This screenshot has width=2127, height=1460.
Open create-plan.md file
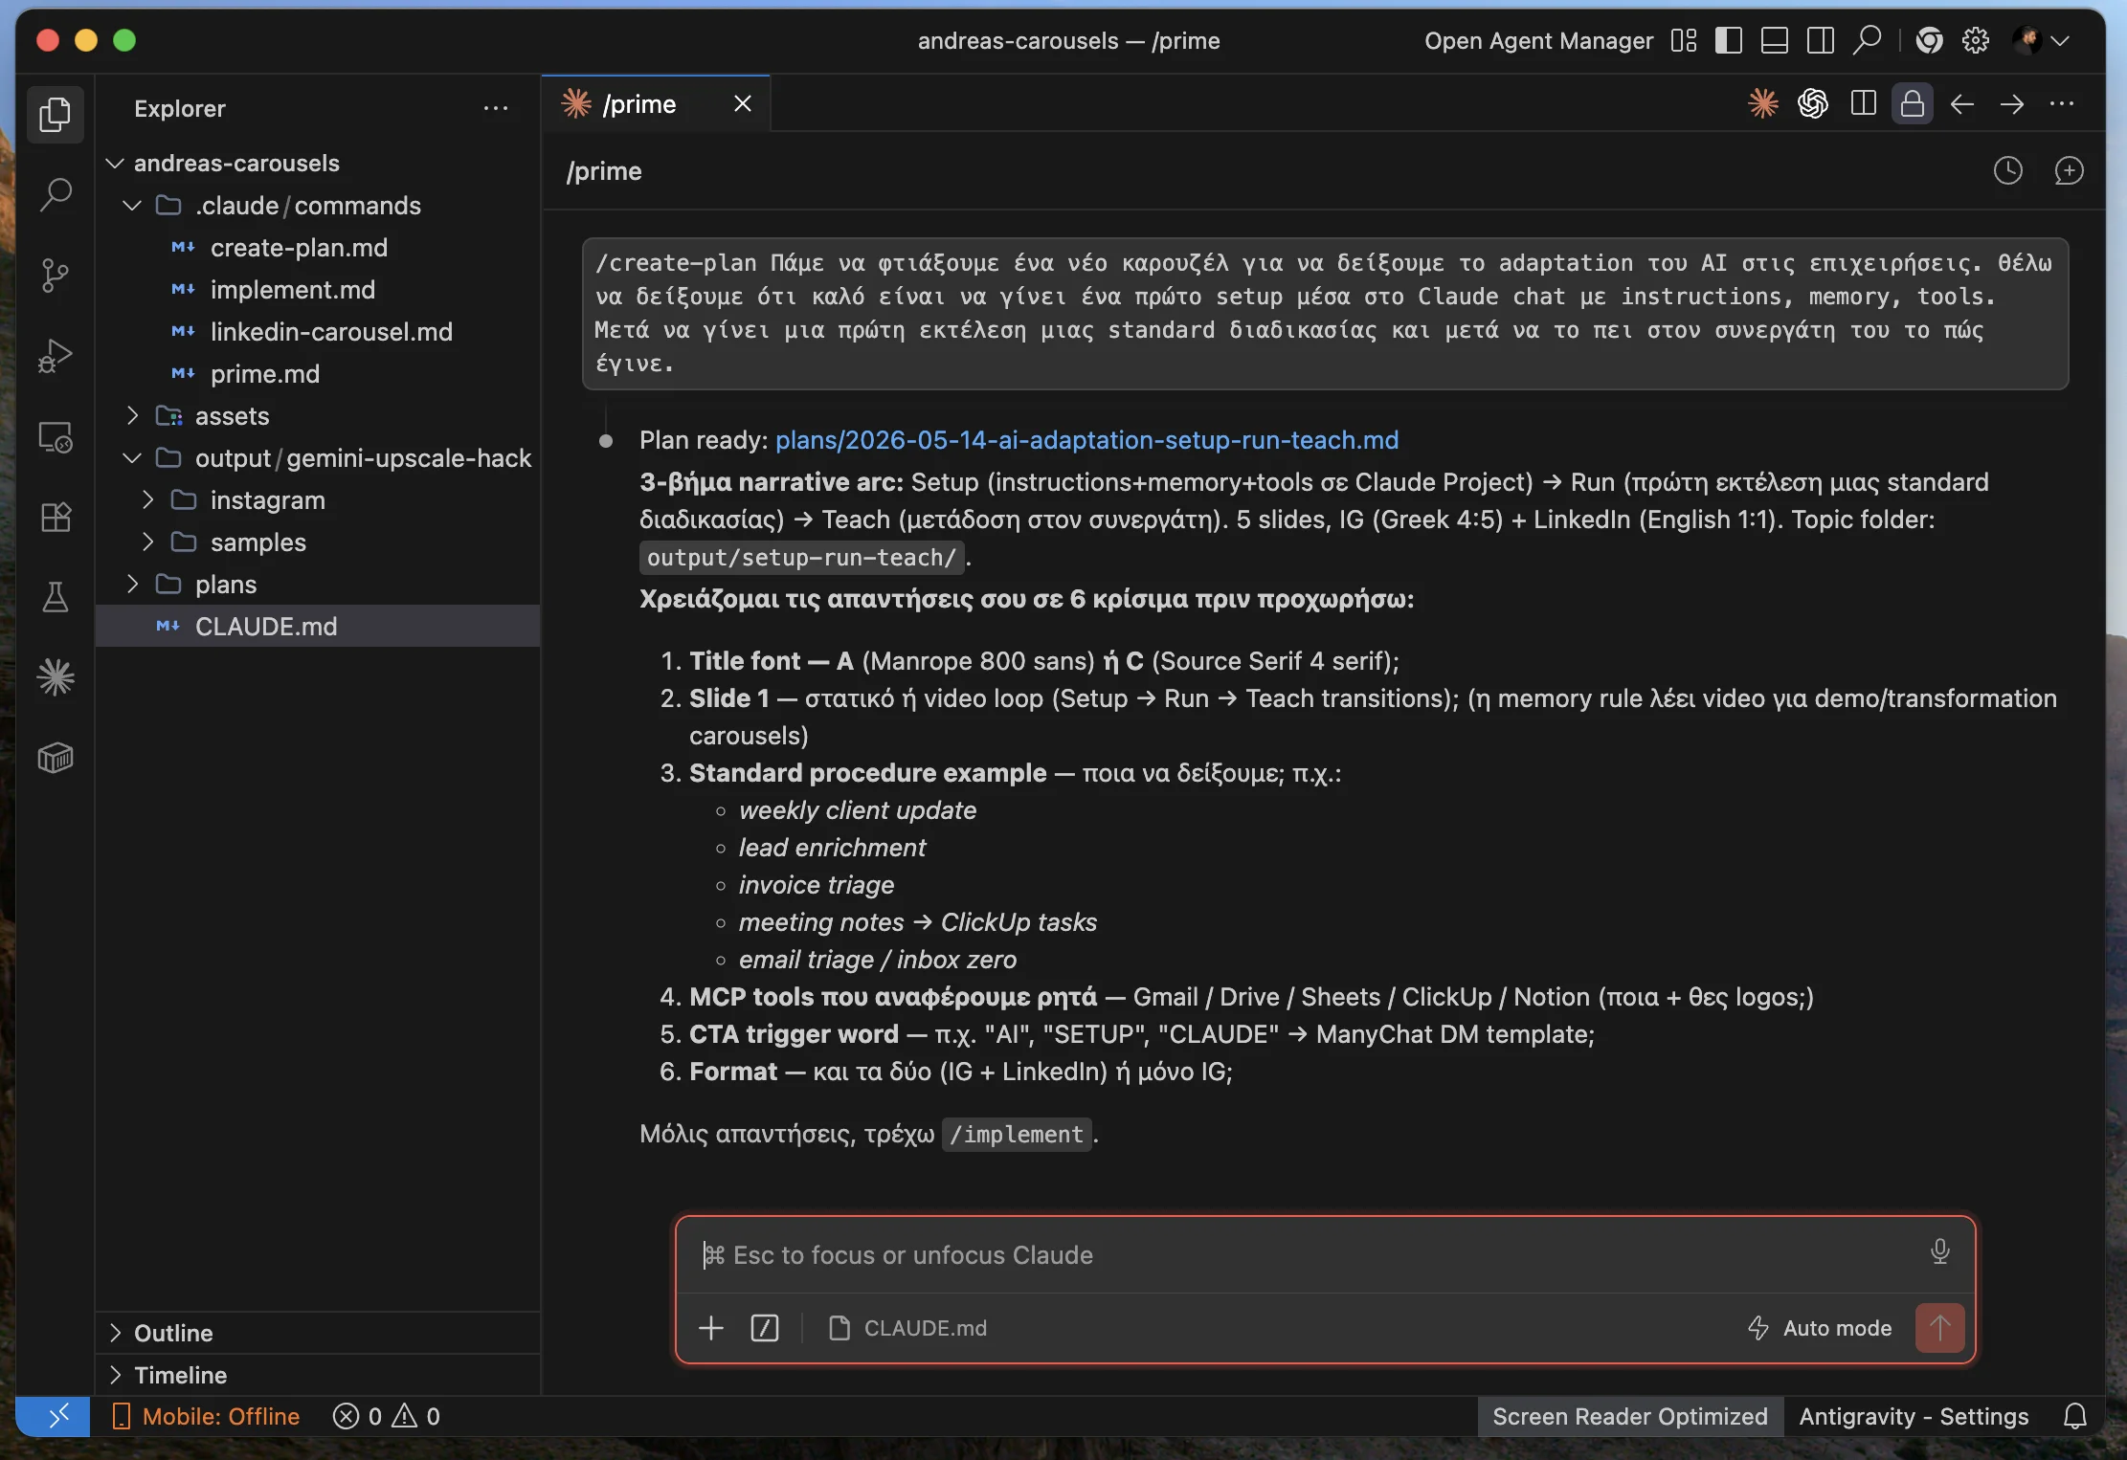(x=318, y=247)
